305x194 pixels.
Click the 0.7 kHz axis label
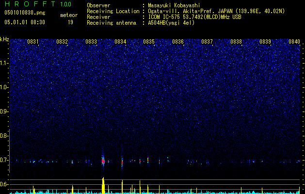[x=4, y=160]
